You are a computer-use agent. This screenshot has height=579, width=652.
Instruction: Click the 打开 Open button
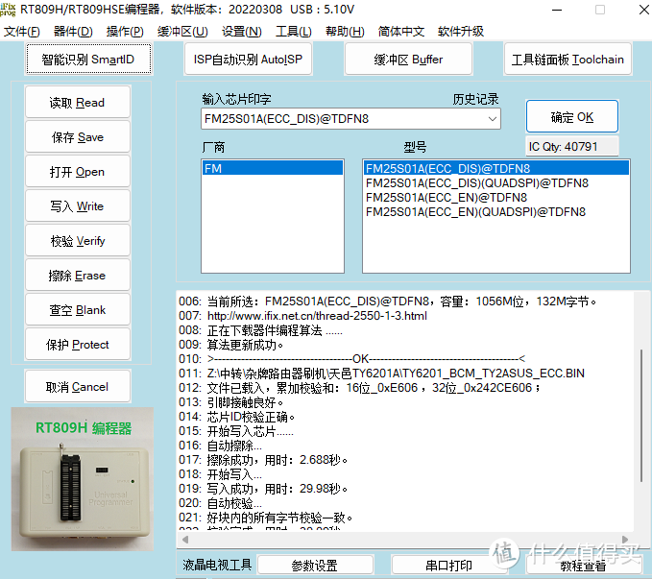pyautogui.click(x=78, y=171)
